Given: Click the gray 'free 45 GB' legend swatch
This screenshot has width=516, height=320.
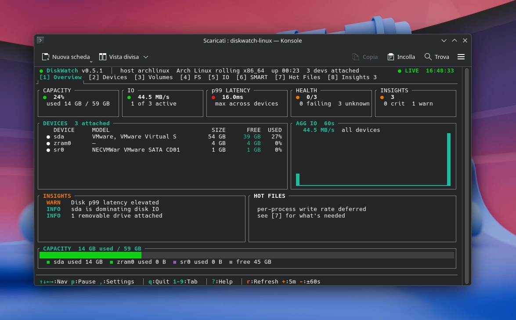Looking at the screenshot, I should tap(231, 262).
